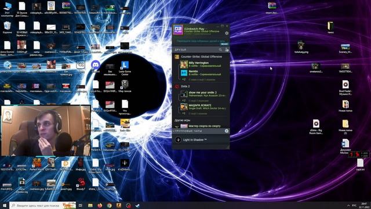
Task: Select Этот компьютер desktop icon
Action: point(7,9)
